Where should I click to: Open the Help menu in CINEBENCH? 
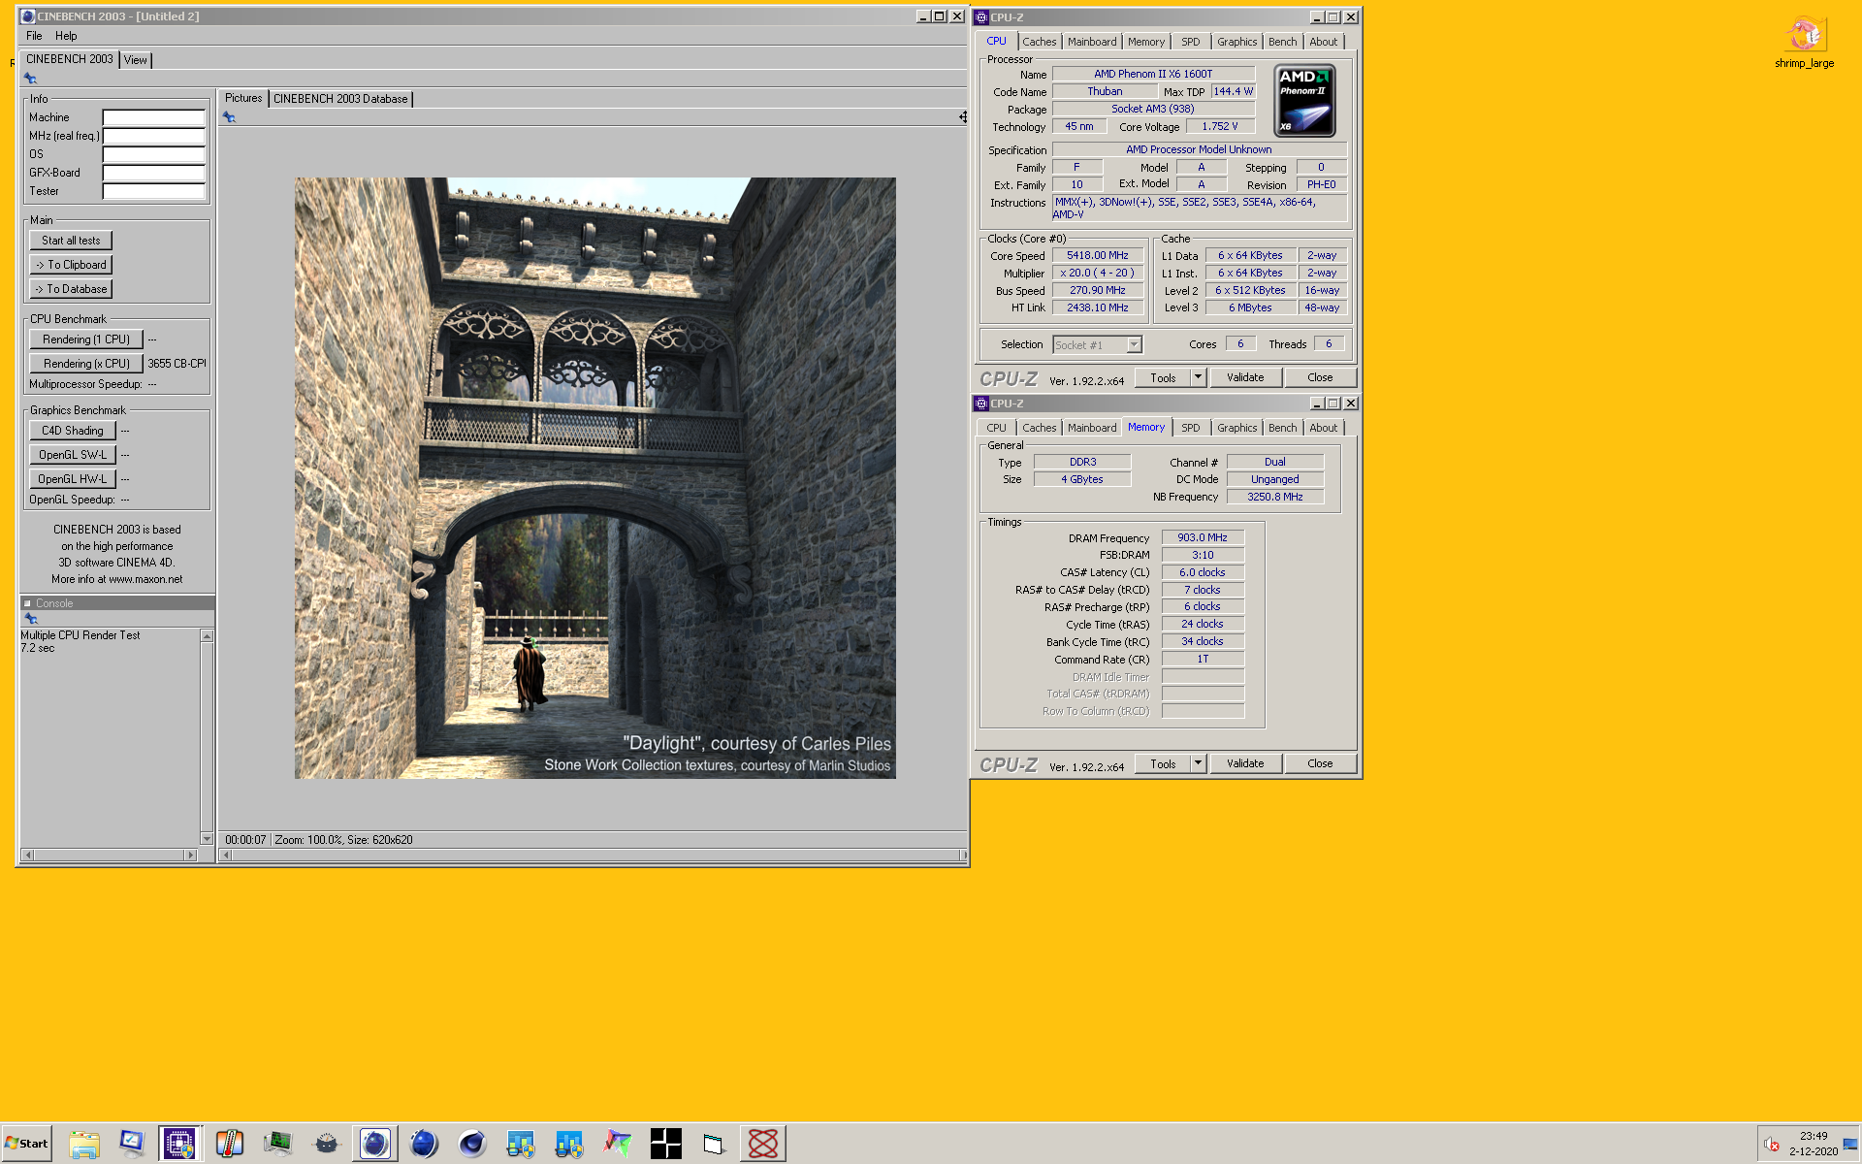[x=66, y=36]
